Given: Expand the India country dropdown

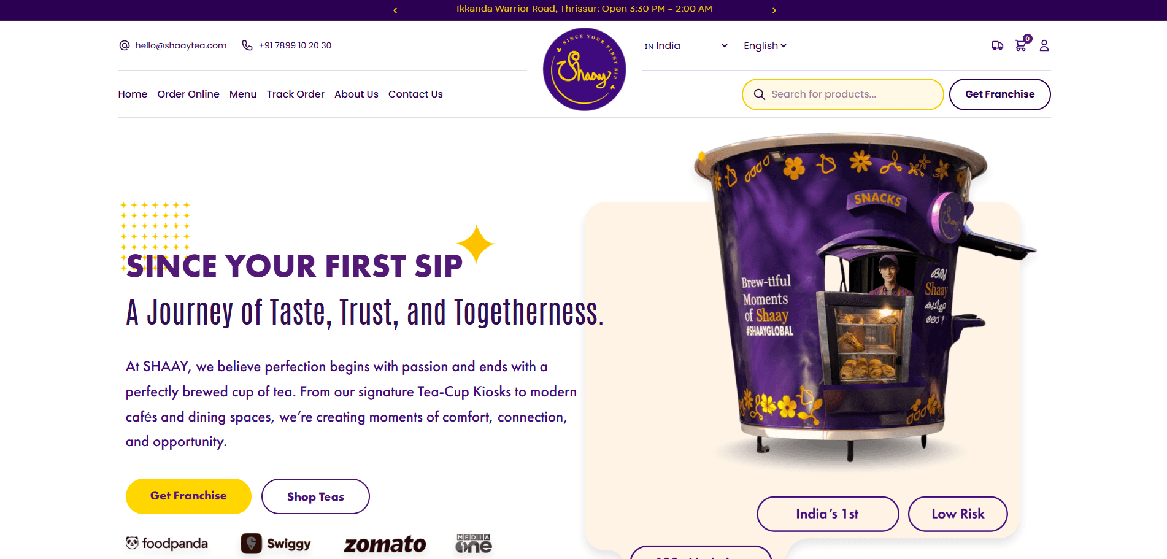Looking at the screenshot, I should [686, 46].
